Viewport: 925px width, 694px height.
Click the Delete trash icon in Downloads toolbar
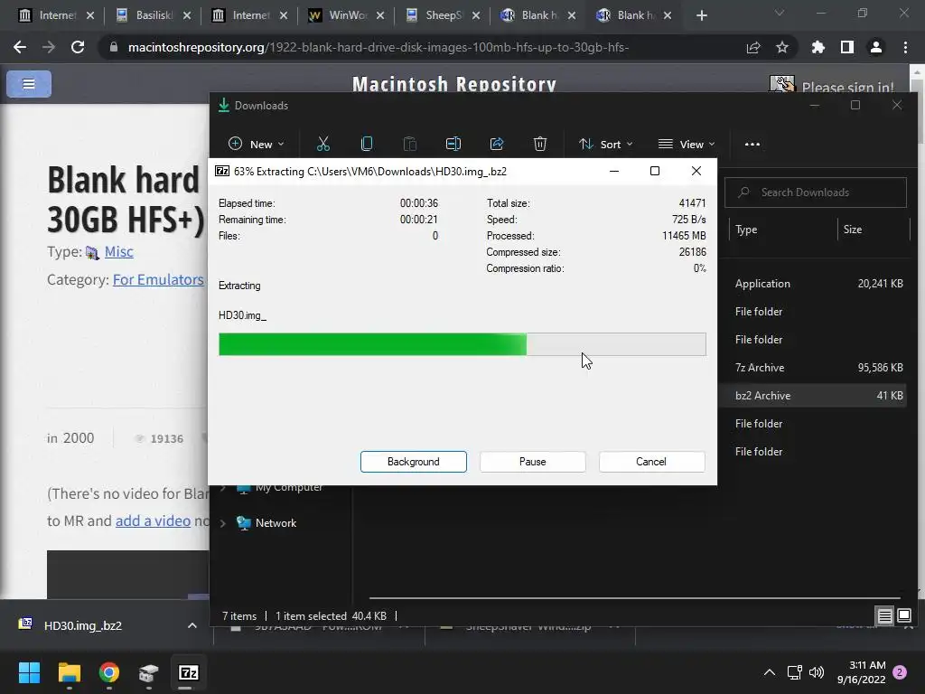point(540,144)
